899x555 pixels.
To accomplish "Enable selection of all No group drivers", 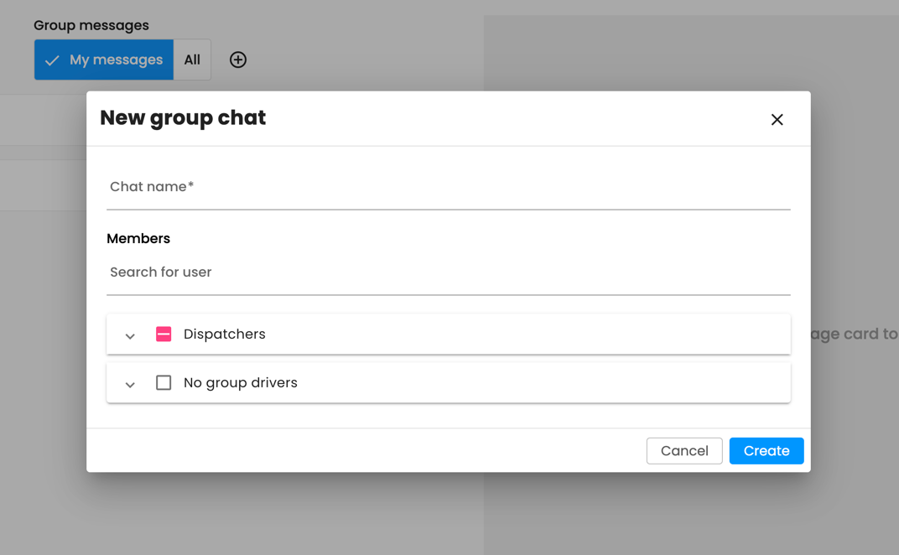I will [x=164, y=382].
